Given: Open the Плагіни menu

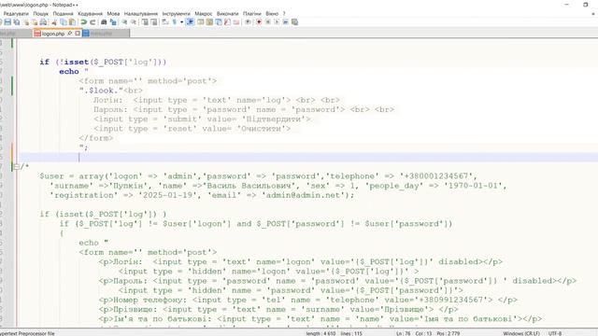Looking at the screenshot, I should point(252,14).
